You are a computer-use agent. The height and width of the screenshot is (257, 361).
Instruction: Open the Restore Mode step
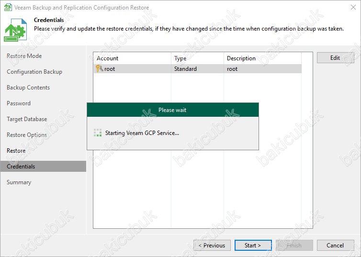tap(24, 56)
